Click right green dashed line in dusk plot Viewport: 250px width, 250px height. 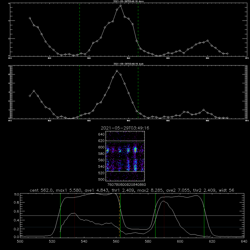tap(138, 92)
